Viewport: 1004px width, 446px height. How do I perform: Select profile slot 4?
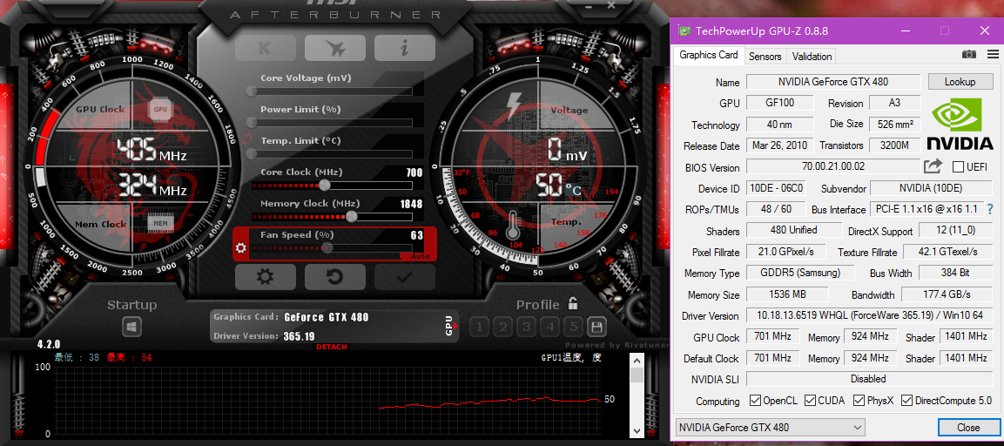[550, 328]
